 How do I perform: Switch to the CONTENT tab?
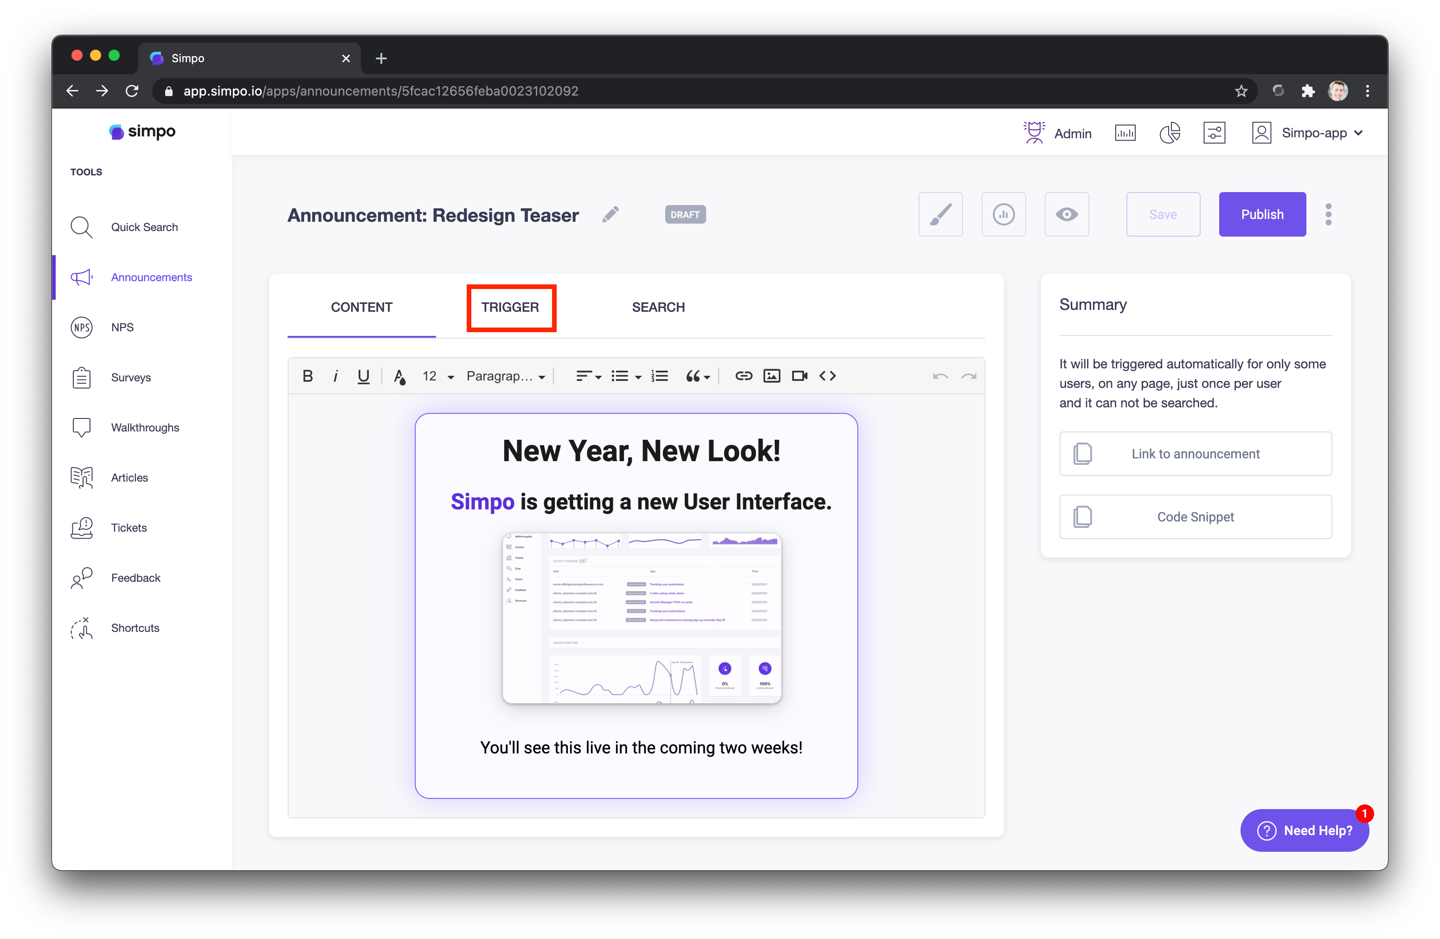362,307
